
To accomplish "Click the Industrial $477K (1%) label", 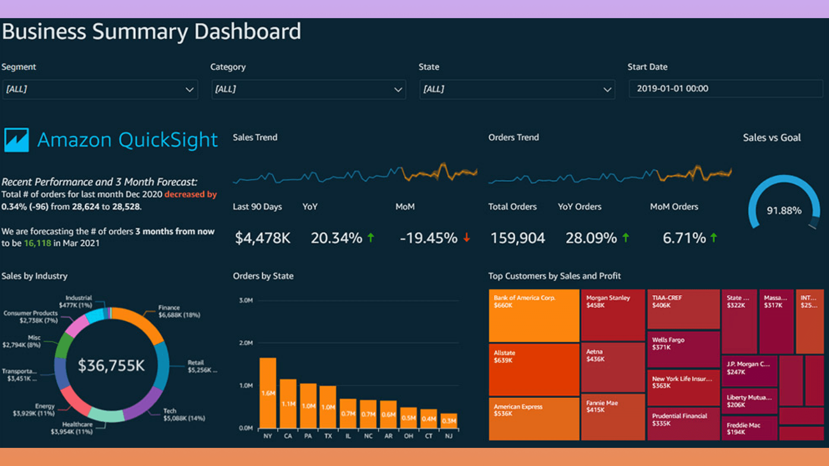I will 76,302.
